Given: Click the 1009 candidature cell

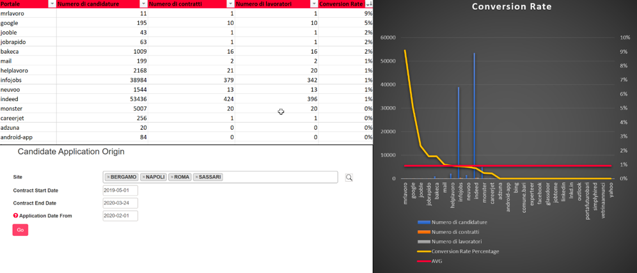Looking at the screenshot, I should point(102,52).
